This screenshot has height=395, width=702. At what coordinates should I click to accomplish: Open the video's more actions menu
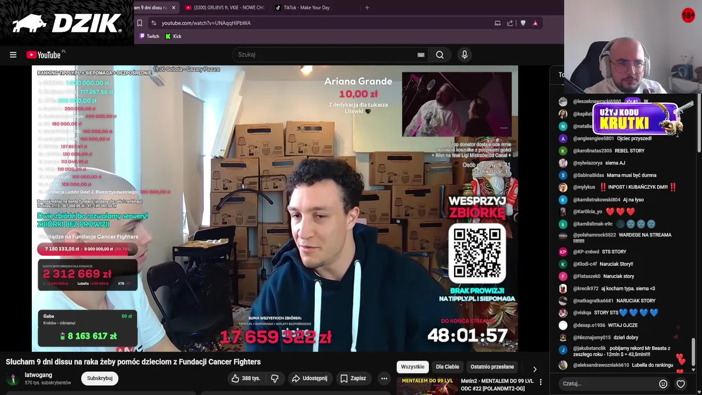[x=384, y=378]
